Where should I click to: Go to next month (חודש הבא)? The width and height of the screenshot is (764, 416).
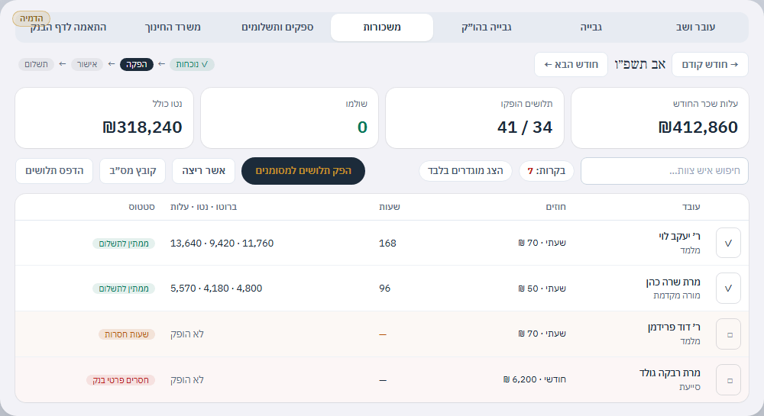(571, 65)
